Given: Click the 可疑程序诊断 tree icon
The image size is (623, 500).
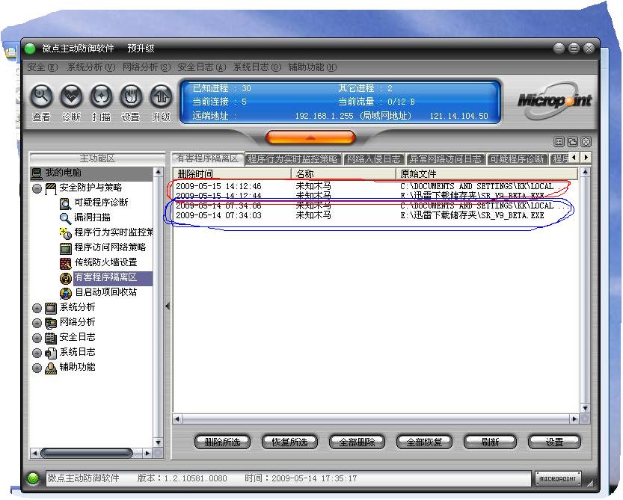Looking at the screenshot, I should pos(65,203).
